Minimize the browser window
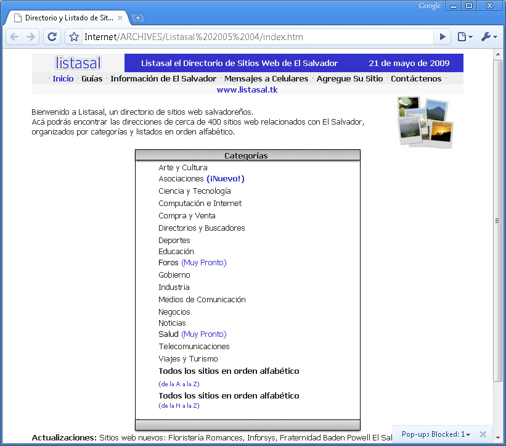506x446 pixels. (454, 6)
